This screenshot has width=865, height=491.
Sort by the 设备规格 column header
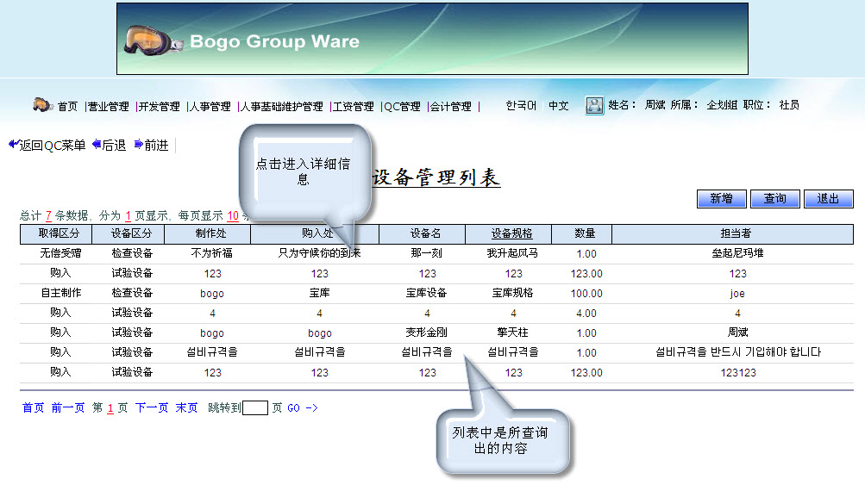(x=512, y=233)
